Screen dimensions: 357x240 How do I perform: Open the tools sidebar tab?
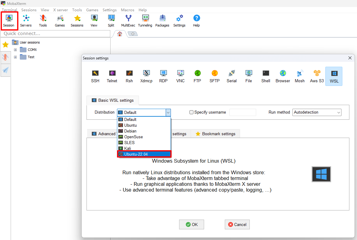[x=5, y=57]
